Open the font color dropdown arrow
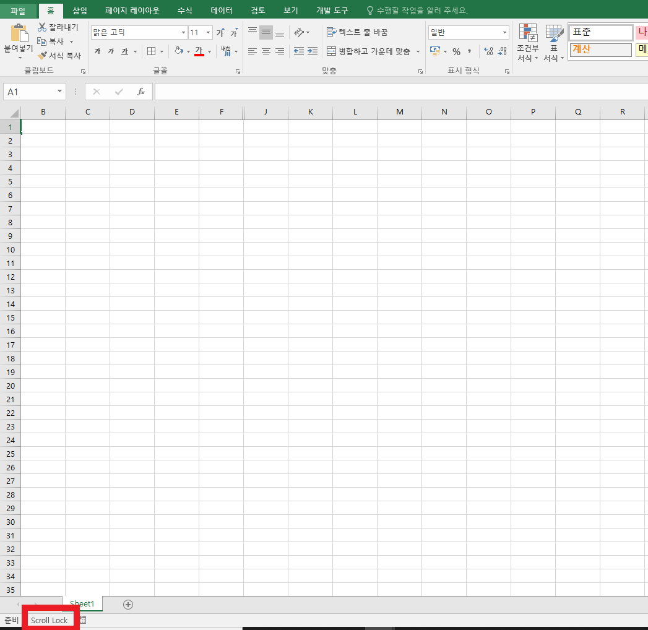648x630 pixels. point(210,51)
